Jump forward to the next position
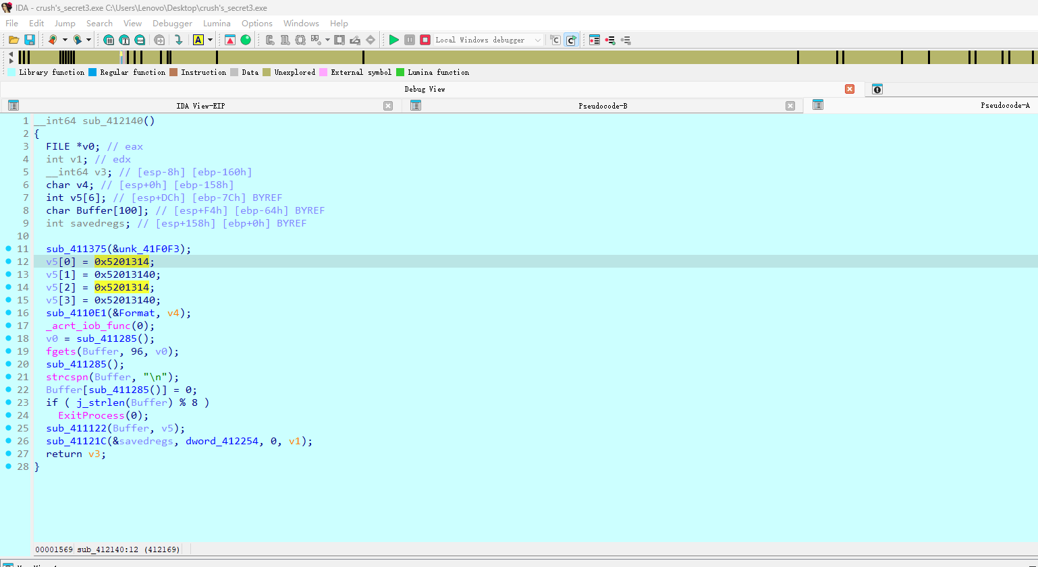 78,40
